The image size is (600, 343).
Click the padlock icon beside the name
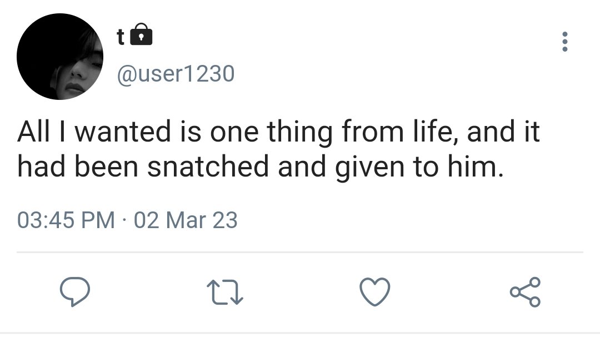click(x=141, y=34)
